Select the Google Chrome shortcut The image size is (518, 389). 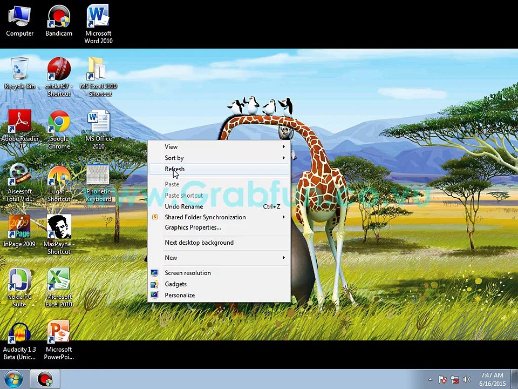pos(59,130)
